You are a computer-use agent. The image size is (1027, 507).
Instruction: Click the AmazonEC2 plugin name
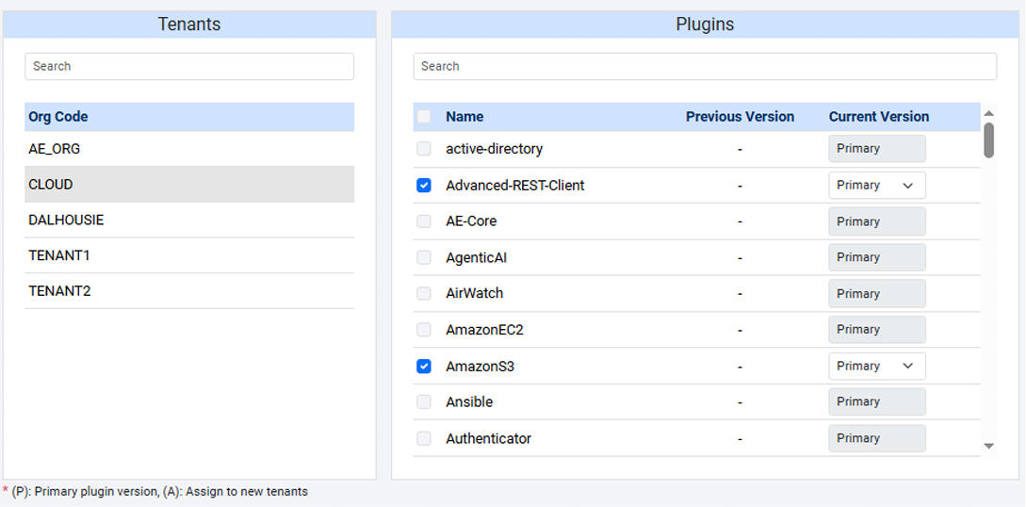pyautogui.click(x=484, y=330)
